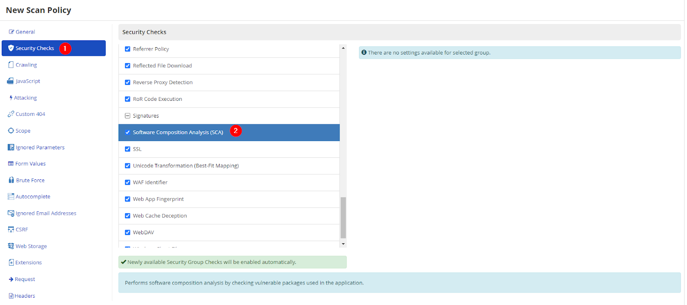
Task: Open the Headers section link
Action: pyautogui.click(x=25, y=296)
